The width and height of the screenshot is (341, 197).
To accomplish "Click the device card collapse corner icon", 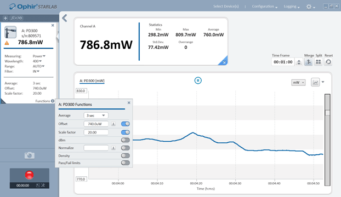I will point(3,101).
